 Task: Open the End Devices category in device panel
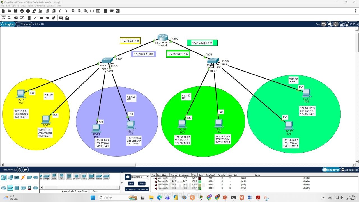pyautogui.click(x=10, y=177)
